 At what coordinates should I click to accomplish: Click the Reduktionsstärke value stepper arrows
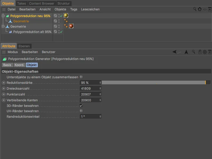coord(100,83)
